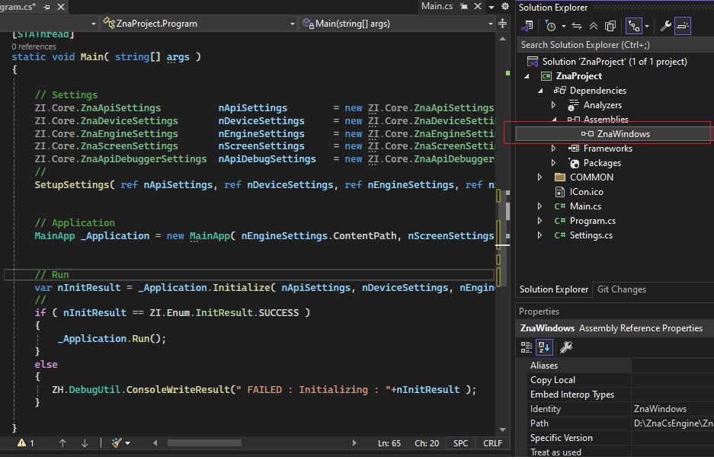
Task: Toggle Preview Selected Items button
Action: pyautogui.click(x=683, y=26)
